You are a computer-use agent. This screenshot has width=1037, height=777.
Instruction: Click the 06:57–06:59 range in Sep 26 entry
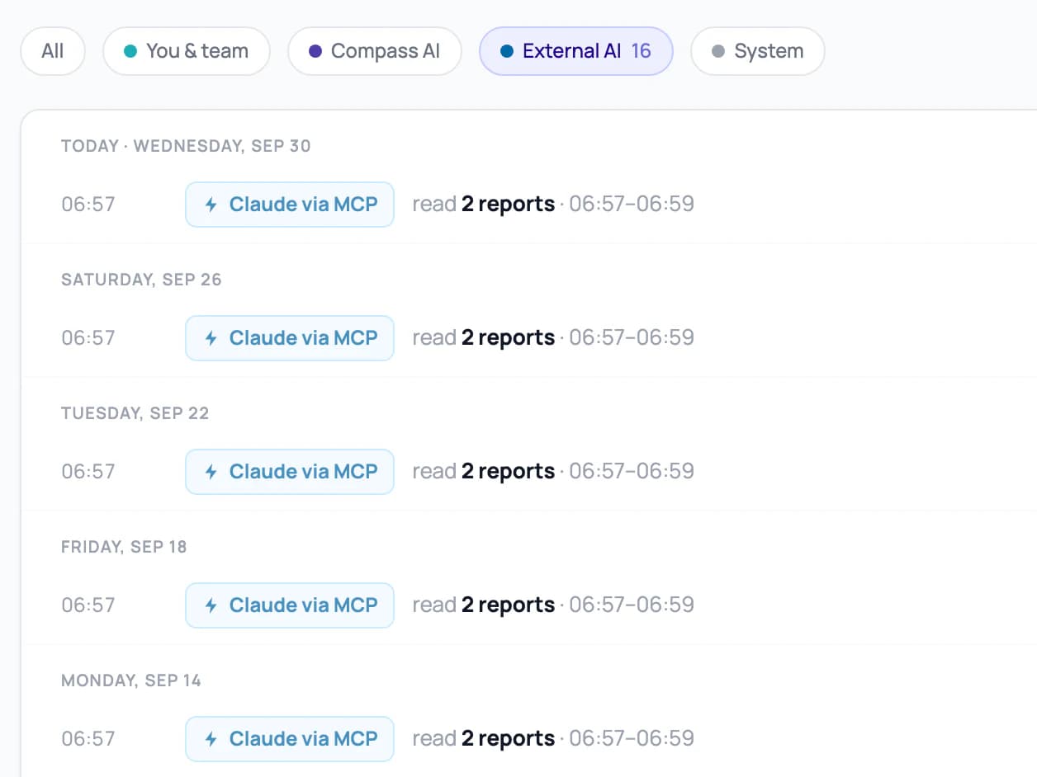tap(632, 337)
